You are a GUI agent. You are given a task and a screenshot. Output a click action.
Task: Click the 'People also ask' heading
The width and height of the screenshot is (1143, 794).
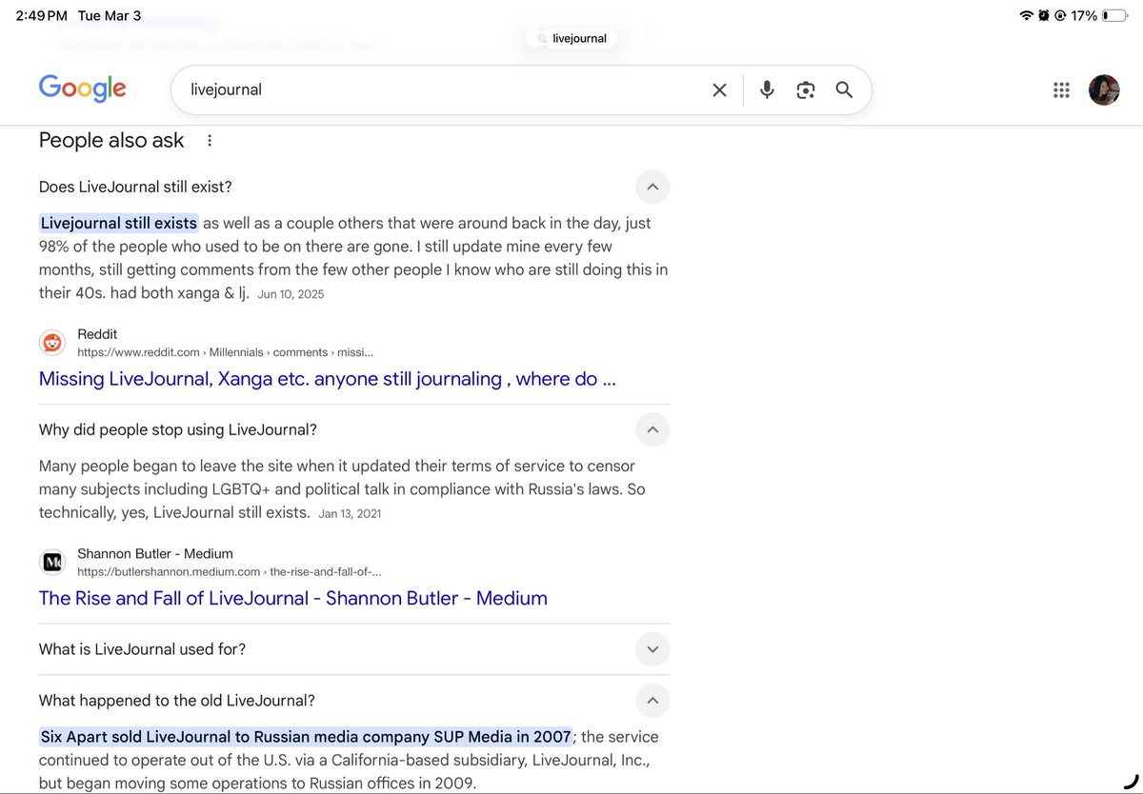(x=111, y=140)
